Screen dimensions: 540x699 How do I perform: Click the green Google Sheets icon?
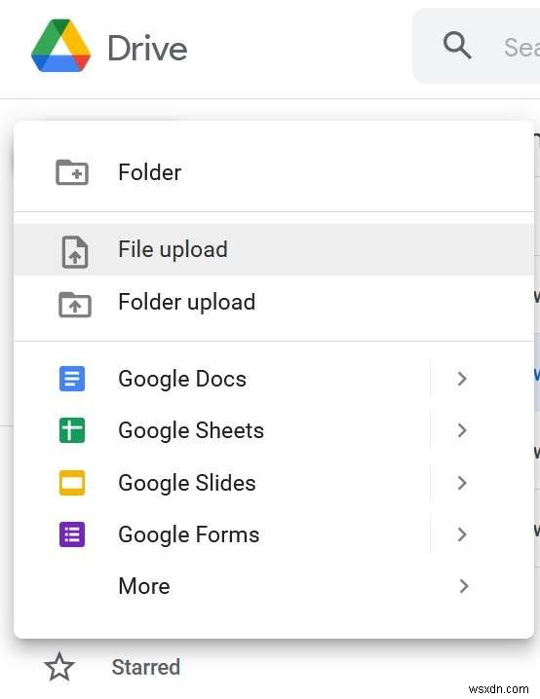click(x=72, y=430)
